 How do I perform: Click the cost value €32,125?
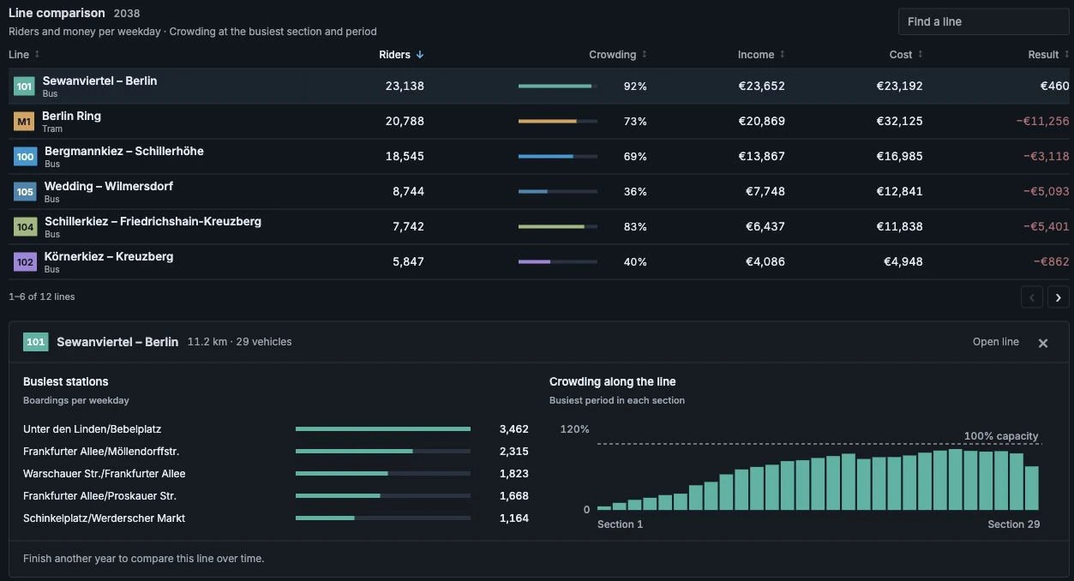(899, 121)
